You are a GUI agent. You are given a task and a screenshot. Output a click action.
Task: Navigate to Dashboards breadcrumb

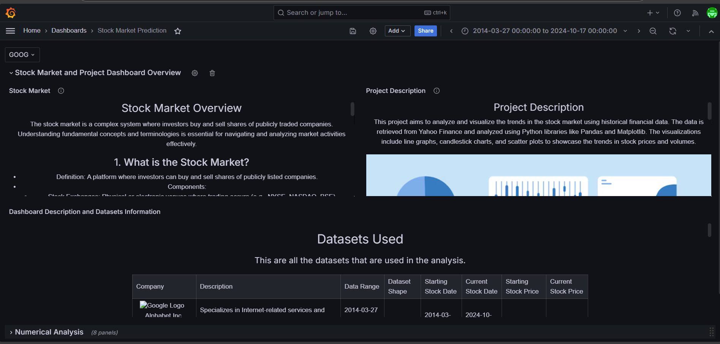[69, 31]
